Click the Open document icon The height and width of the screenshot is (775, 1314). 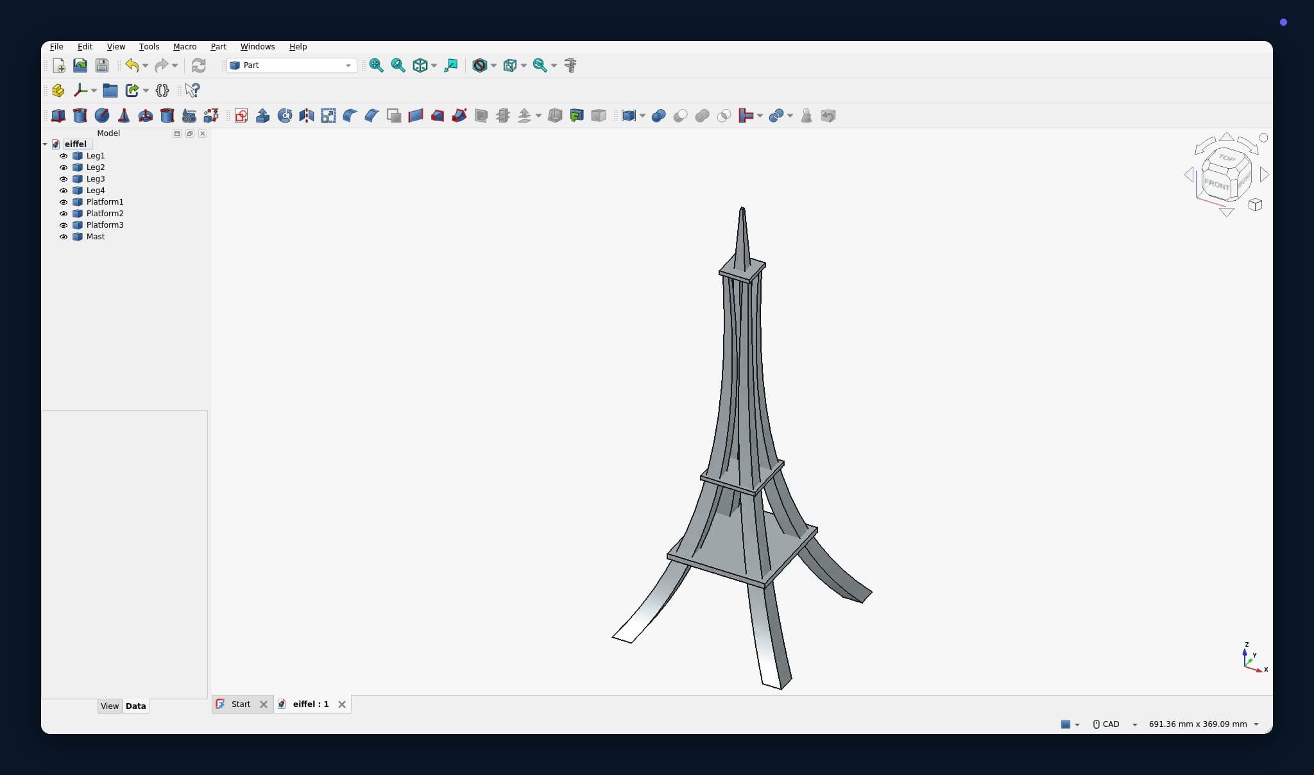tap(80, 65)
